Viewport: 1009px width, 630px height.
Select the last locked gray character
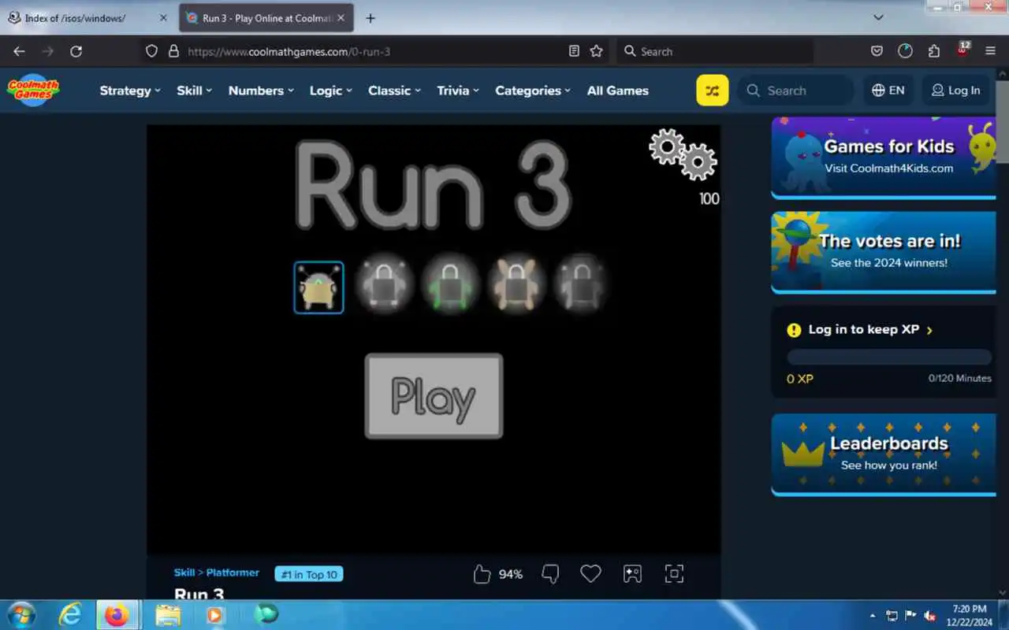tap(581, 285)
